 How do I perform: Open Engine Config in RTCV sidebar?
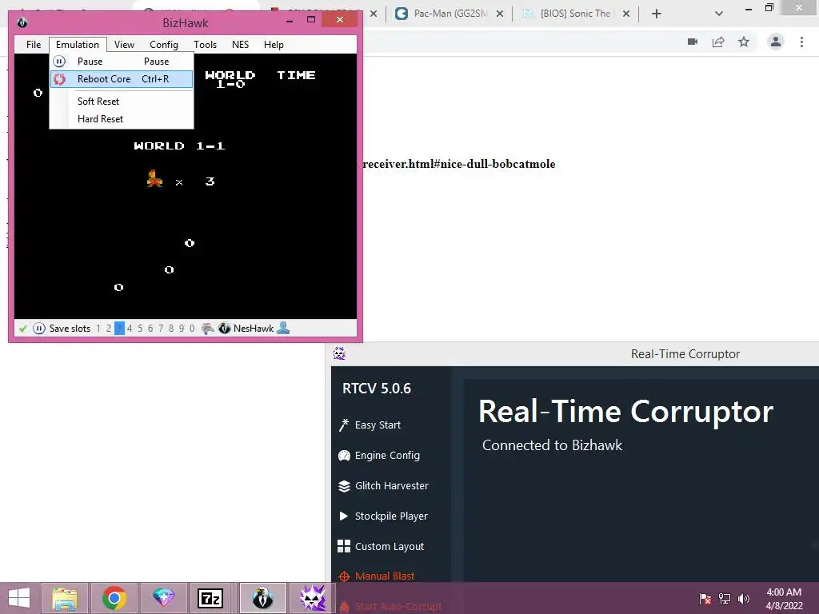tap(386, 455)
